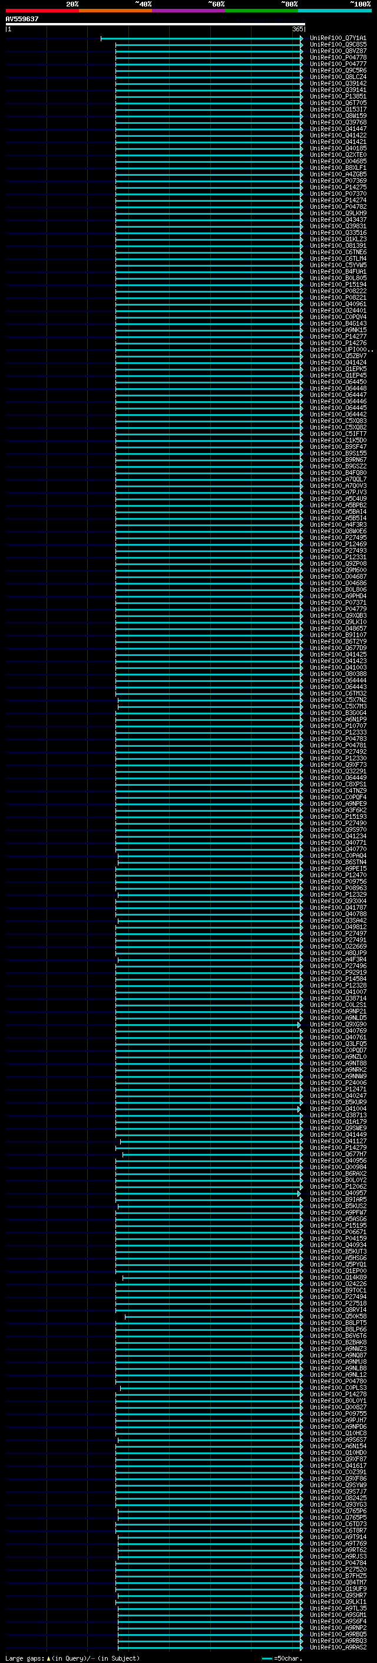The width and height of the screenshot is (377, 1663).
Task: Click the green ~80% identity legend bar
Action: [x=262, y=11]
